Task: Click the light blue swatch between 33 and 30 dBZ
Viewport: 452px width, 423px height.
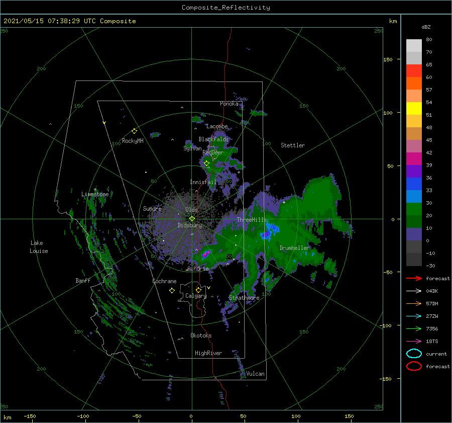Action: point(414,197)
